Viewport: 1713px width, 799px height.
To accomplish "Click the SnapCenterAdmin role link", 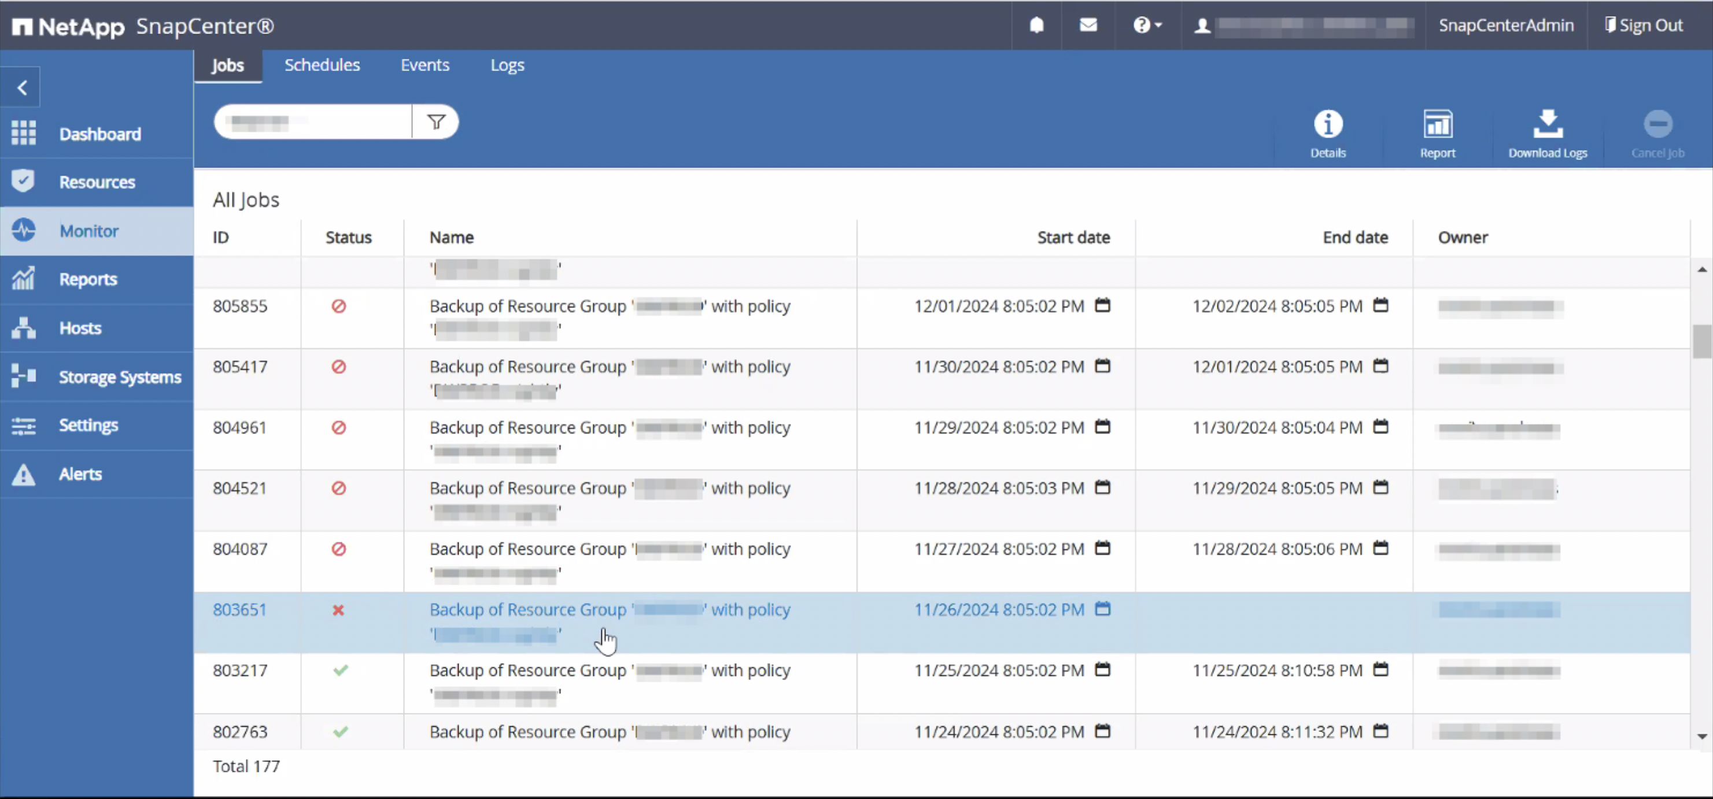I will click(x=1505, y=25).
